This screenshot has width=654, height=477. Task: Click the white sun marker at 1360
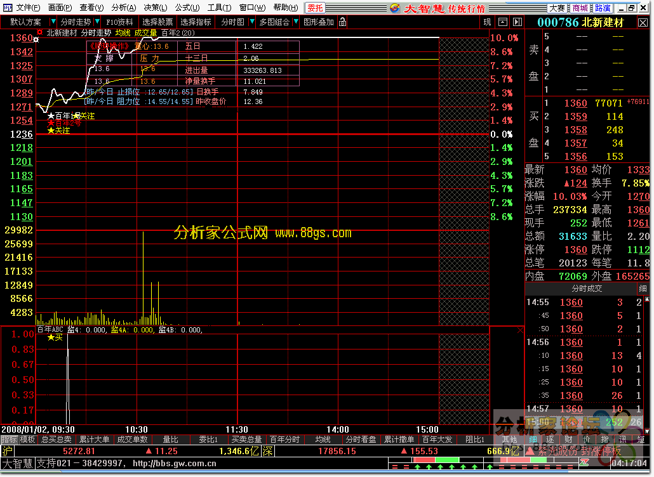[36, 39]
